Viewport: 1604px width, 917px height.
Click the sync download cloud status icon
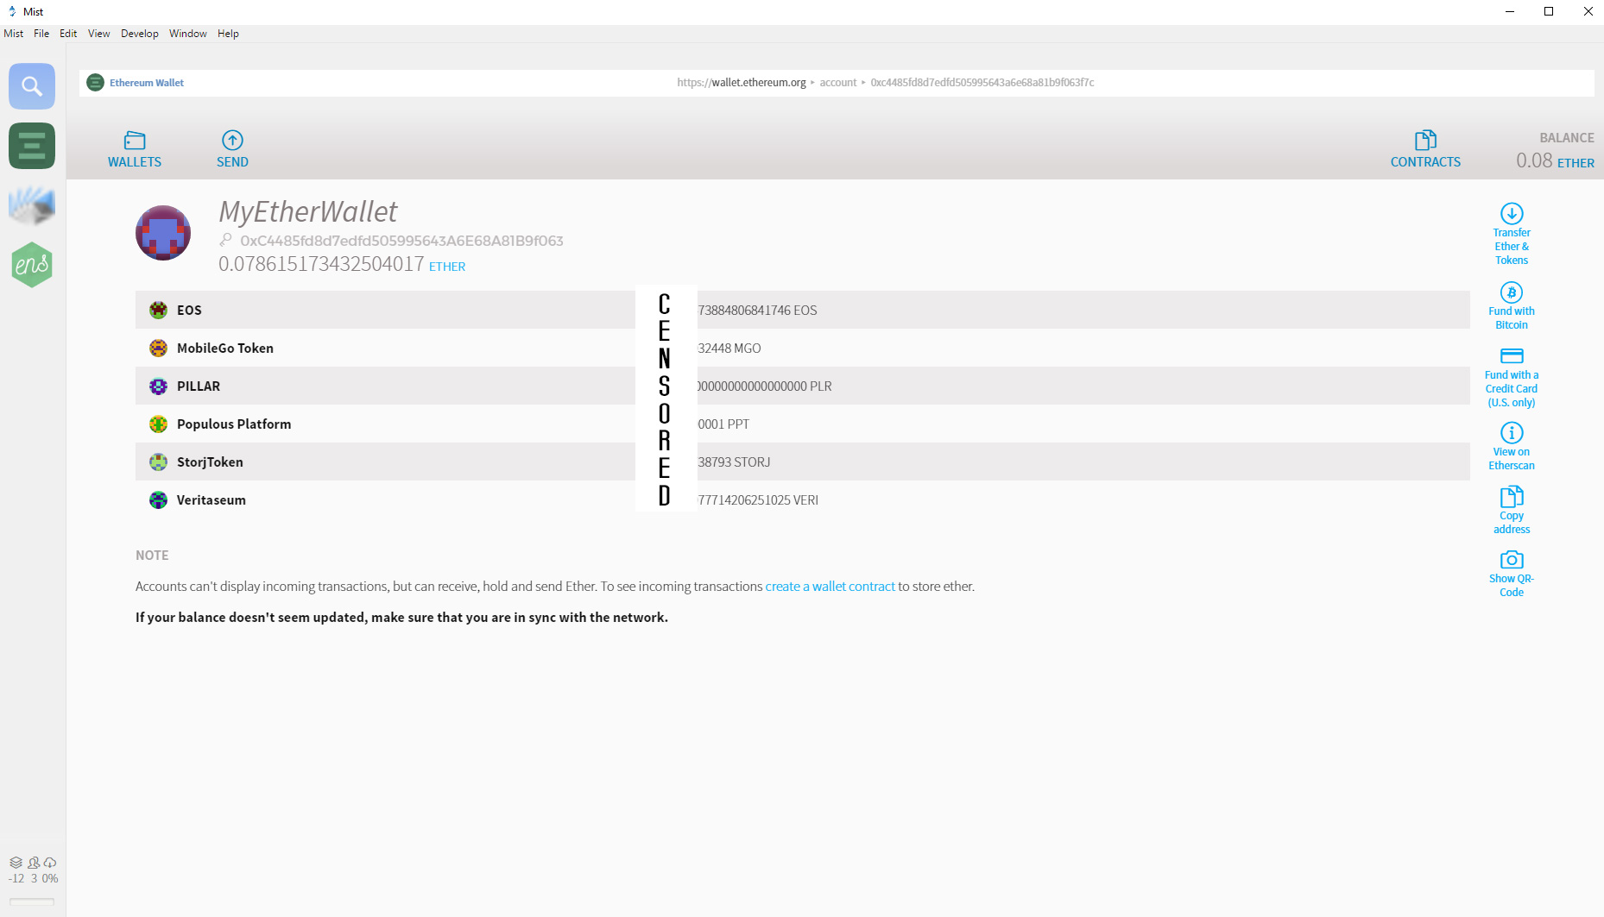pos(50,863)
